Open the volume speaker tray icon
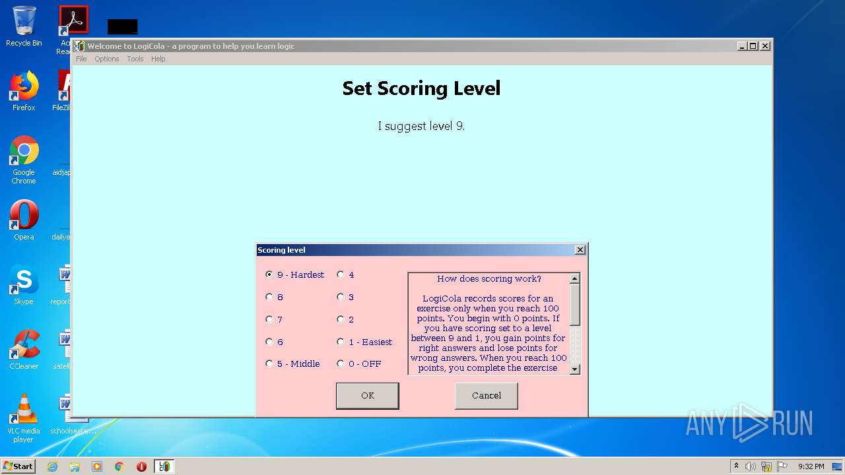The width and height of the screenshot is (845, 475). [751, 466]
